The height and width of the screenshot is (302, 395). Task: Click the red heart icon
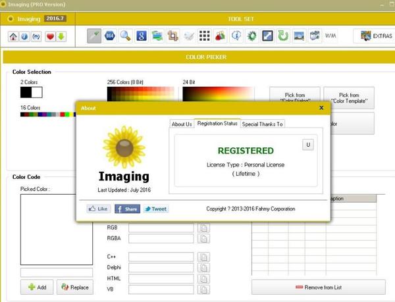(49, 36)
